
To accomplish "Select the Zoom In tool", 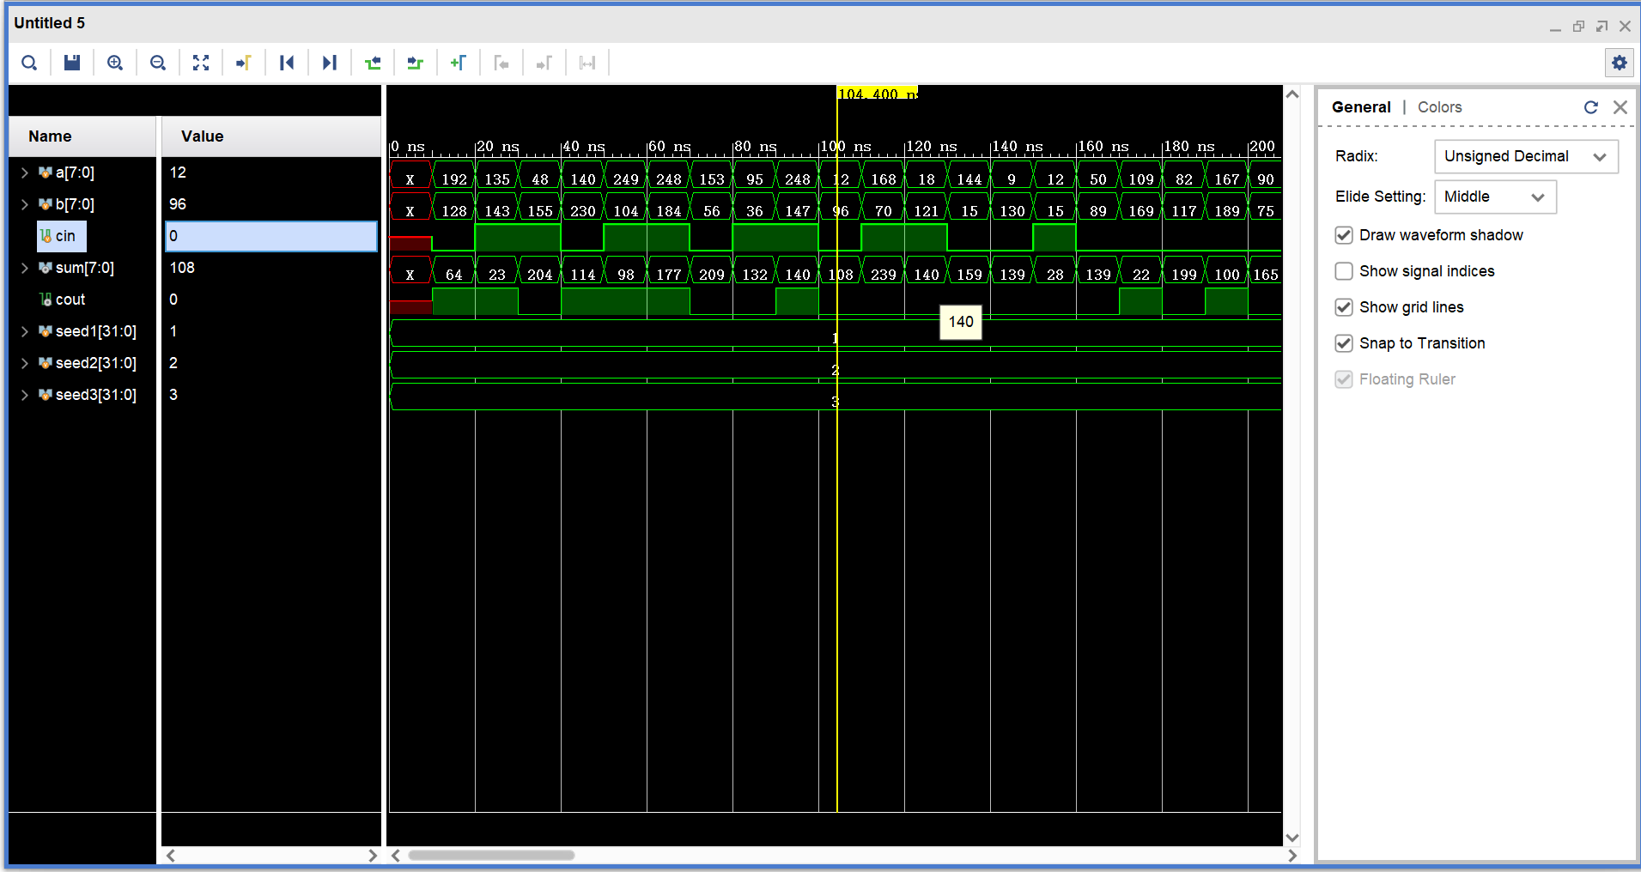I will pos(115,62).
